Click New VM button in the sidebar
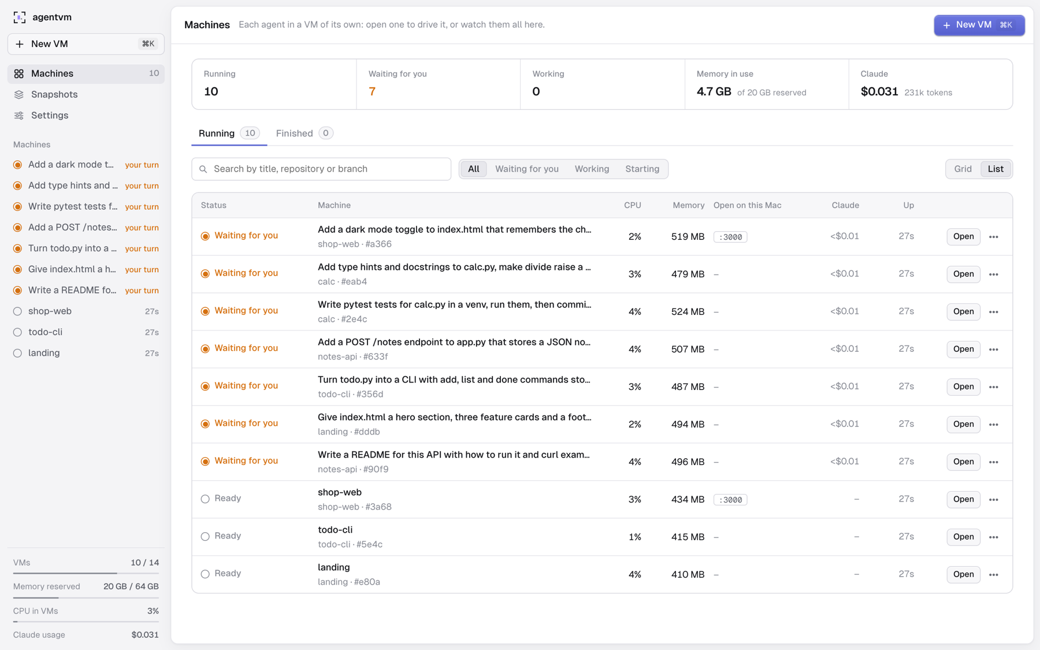 (86, 44)
